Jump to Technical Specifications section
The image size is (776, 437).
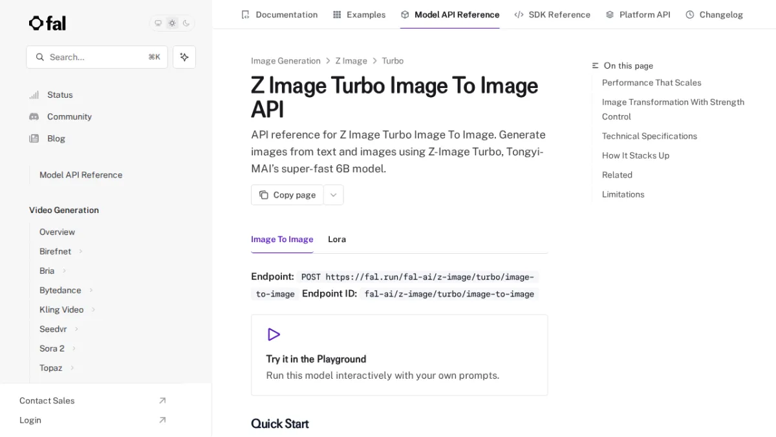pyautogui.click(x=649, y=136)
